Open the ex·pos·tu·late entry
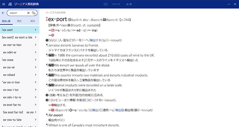The image size is (239, 127). [x=19, y=120]
